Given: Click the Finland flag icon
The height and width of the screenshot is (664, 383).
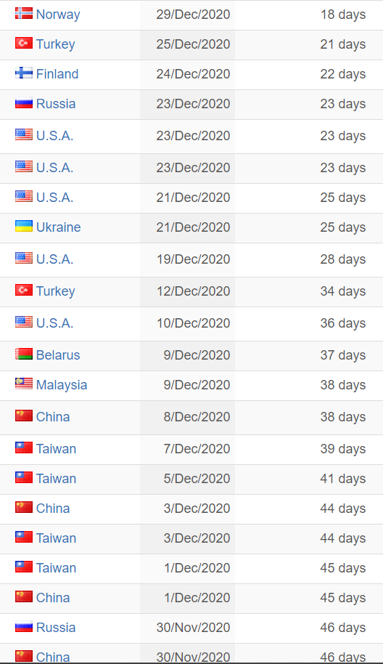Looking at the screenshot, I should tap(24, 73).
